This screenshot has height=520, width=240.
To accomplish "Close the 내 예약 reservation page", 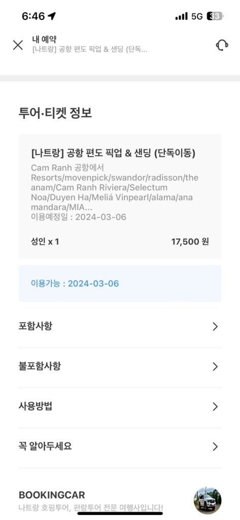I will [x=18, y=45].
